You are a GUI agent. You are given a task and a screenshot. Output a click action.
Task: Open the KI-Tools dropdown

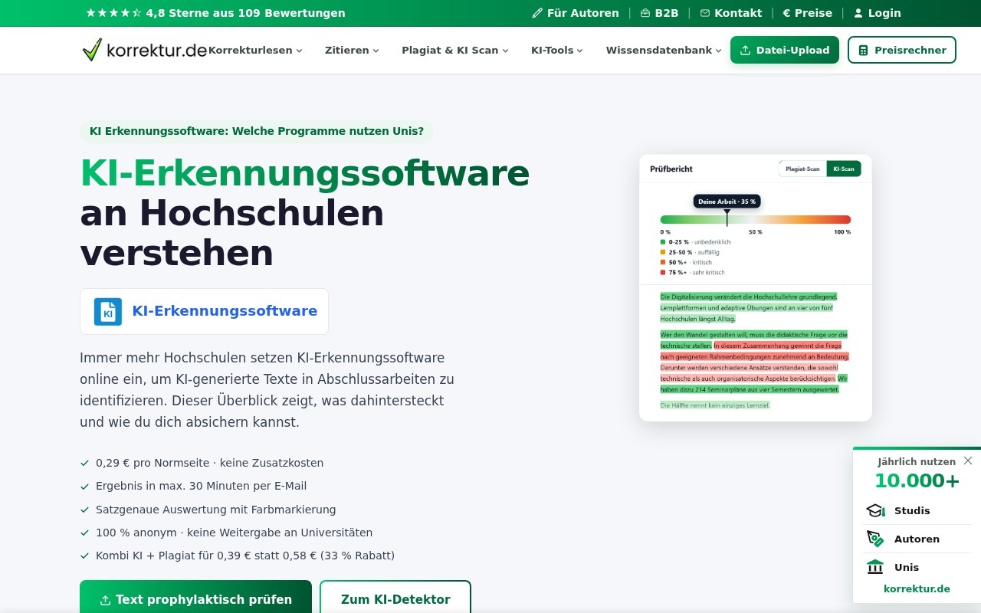pyautogui.click(x=557, y=50)
